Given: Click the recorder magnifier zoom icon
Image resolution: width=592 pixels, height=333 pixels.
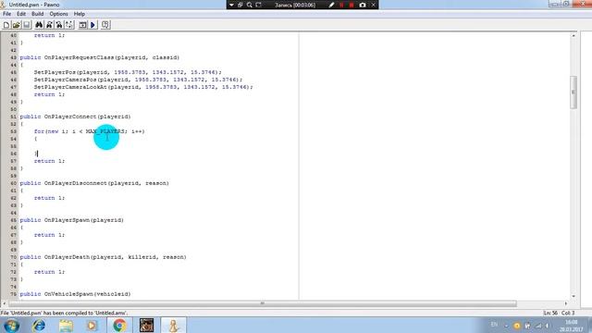Looking at the screenshot, I should [249, 5].
